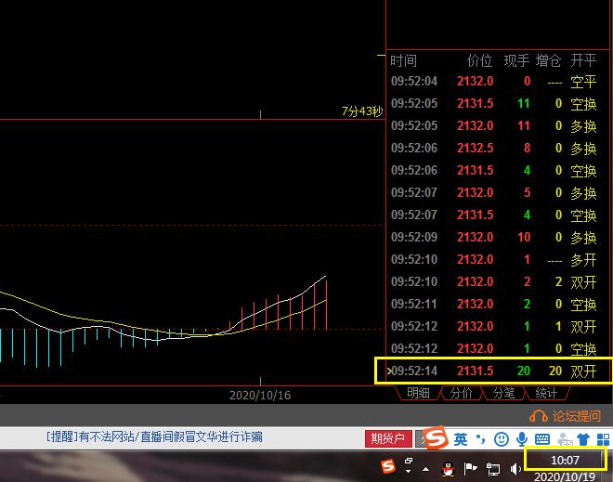This screenshot has width=613, height=482.
Task: Open Sogou account person icon
Action: (x=564, y=439)
